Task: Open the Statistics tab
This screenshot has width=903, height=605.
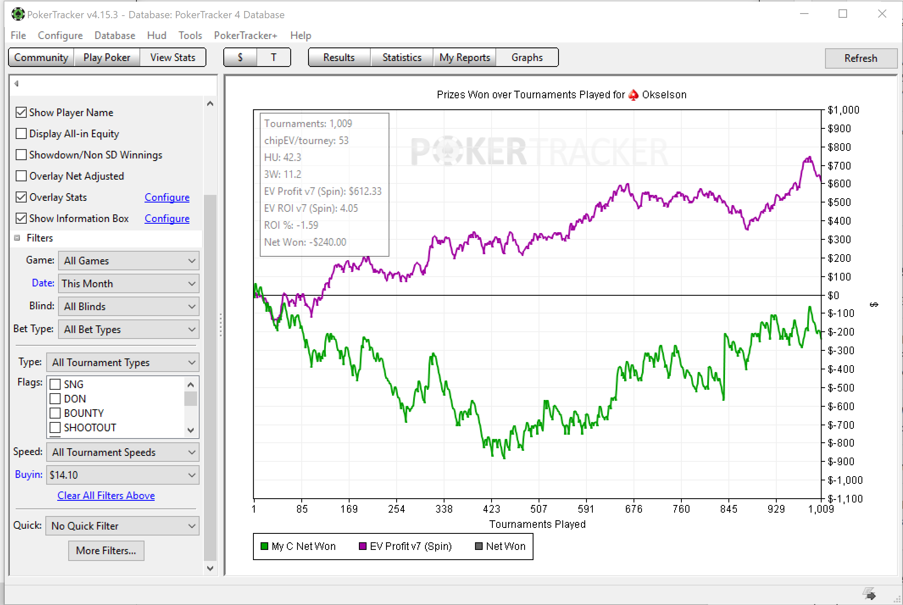Action: pos(402,58)
